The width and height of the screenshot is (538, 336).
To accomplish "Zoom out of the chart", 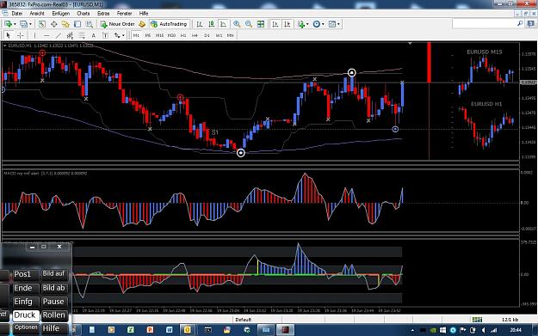I will pos(249,24).
